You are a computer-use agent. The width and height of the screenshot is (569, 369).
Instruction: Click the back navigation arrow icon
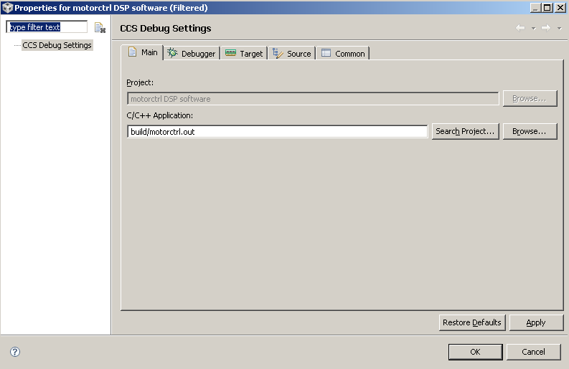point(520,28)
